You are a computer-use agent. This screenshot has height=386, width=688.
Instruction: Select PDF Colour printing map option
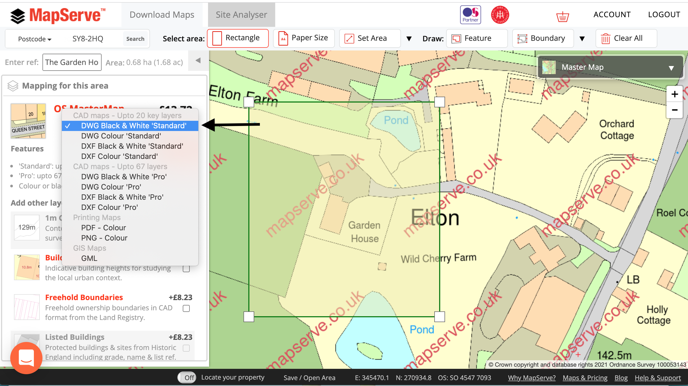(103, 227)
